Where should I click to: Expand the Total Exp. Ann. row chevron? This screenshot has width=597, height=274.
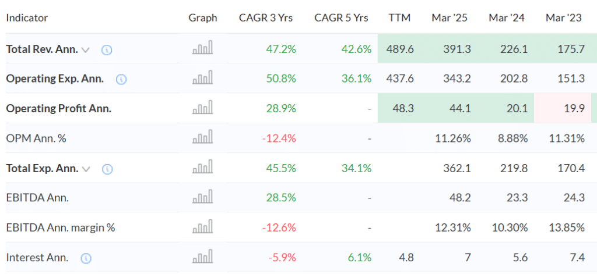[86, 169]
